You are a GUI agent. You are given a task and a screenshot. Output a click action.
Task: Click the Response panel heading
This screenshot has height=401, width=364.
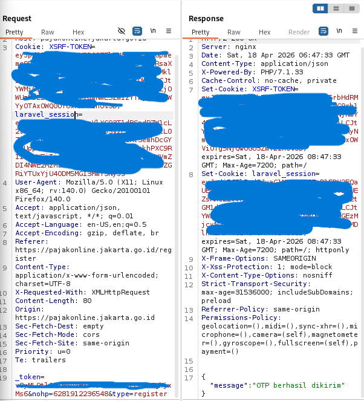tap(206, 19)
